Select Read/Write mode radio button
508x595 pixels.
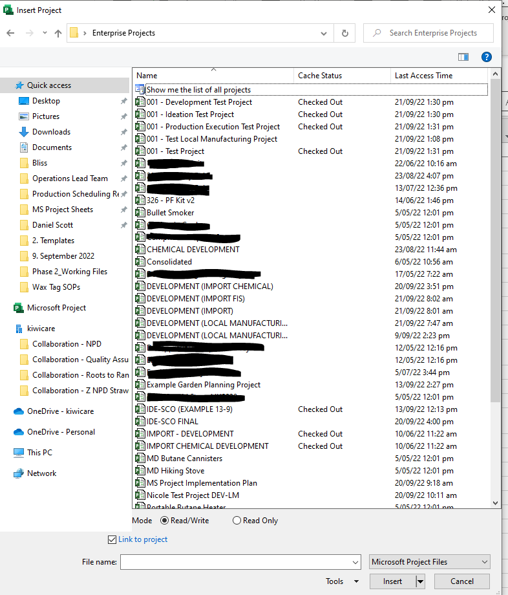tap(165, 521)
